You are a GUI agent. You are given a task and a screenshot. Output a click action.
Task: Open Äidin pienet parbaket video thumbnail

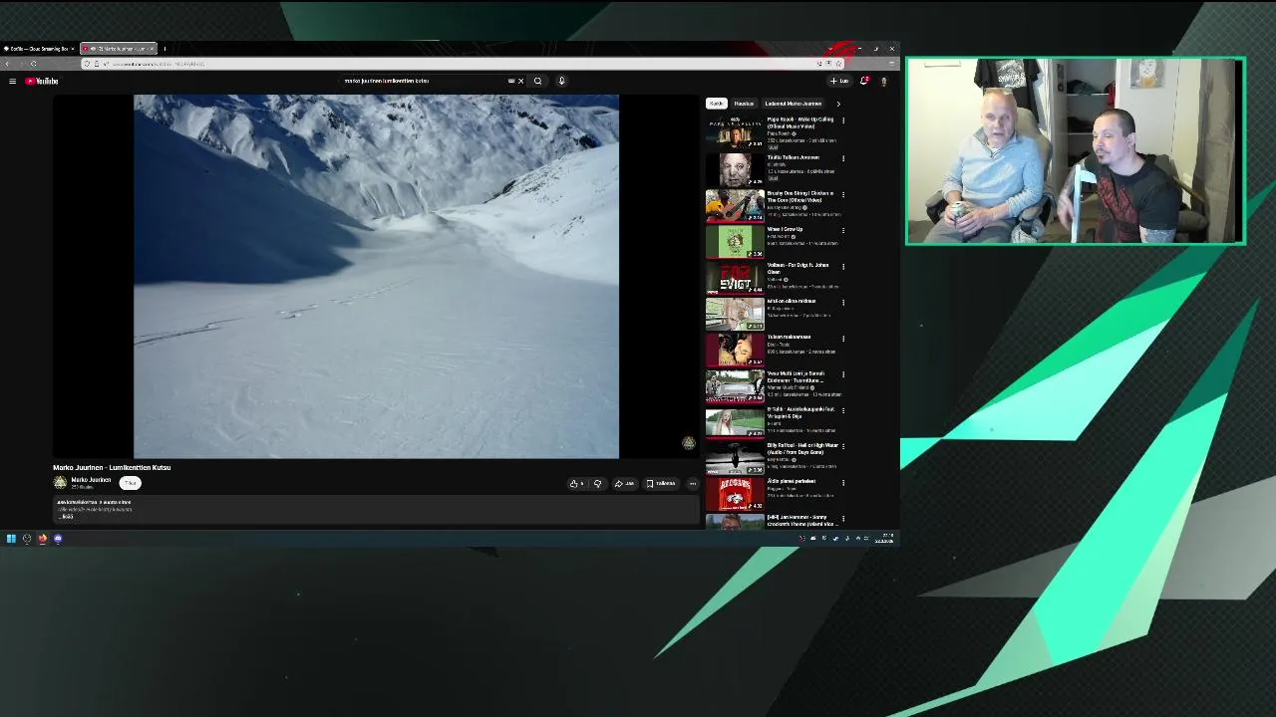click(x=735, y=494)
